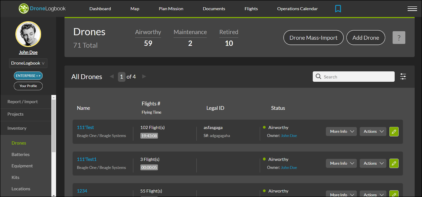
Task: Open Dashboard in top navigation
Action: (100, 9)
